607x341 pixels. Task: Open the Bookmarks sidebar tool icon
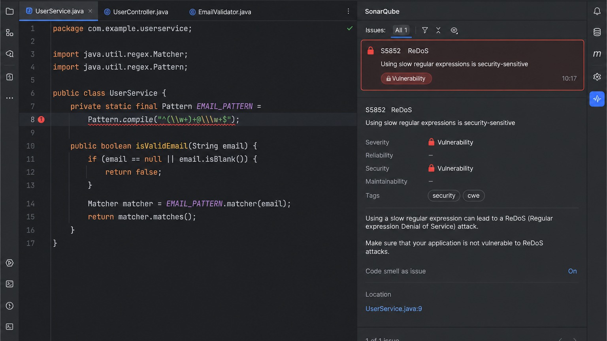pyautogui.click(x=9, y=77)
